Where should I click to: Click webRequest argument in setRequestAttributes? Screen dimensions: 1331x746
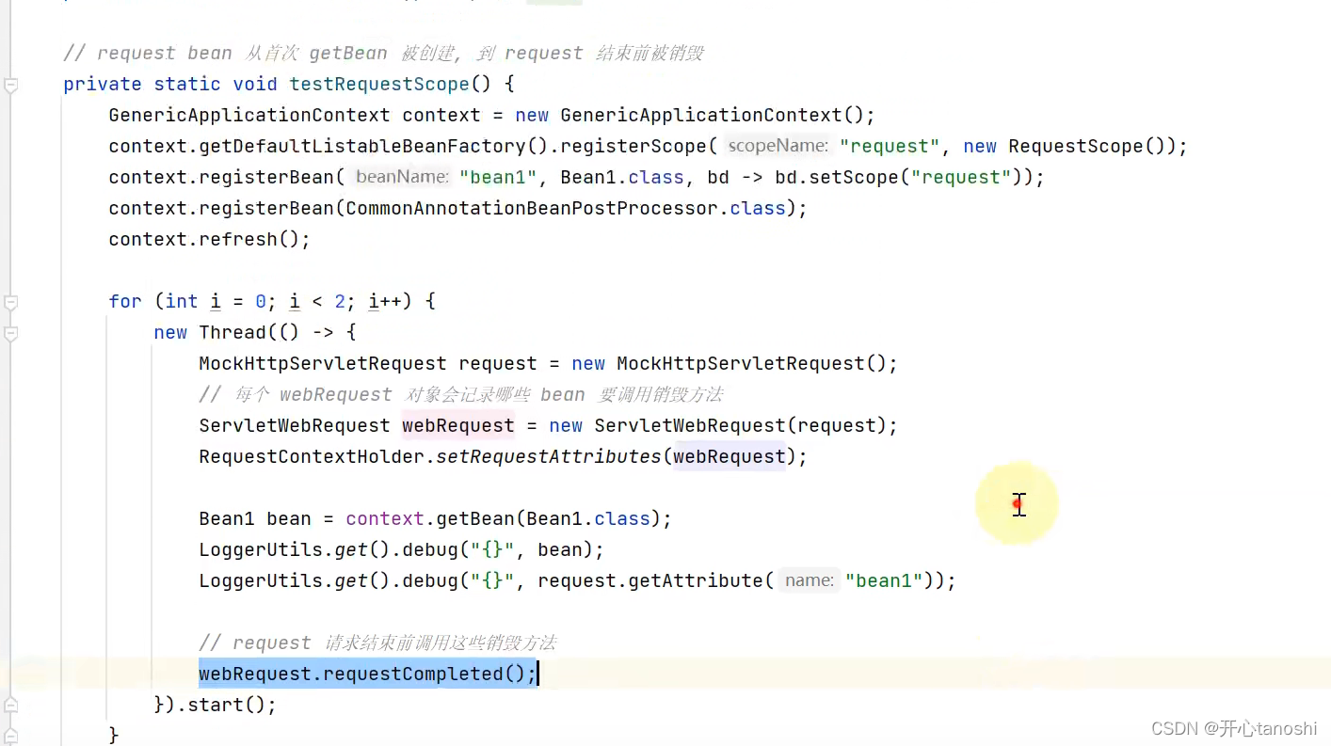[x=730, y=456]
